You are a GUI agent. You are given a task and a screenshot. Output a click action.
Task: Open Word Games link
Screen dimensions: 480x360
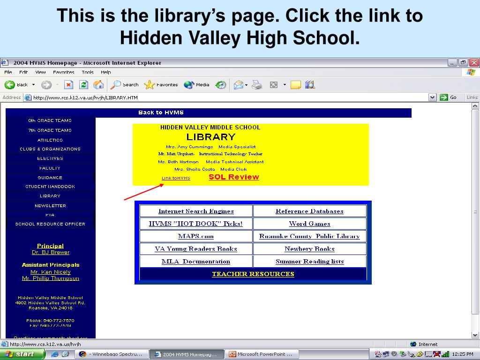click(x=309, y=224)
